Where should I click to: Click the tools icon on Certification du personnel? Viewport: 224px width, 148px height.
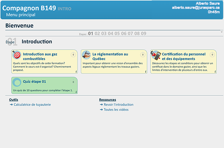(156, 55)
